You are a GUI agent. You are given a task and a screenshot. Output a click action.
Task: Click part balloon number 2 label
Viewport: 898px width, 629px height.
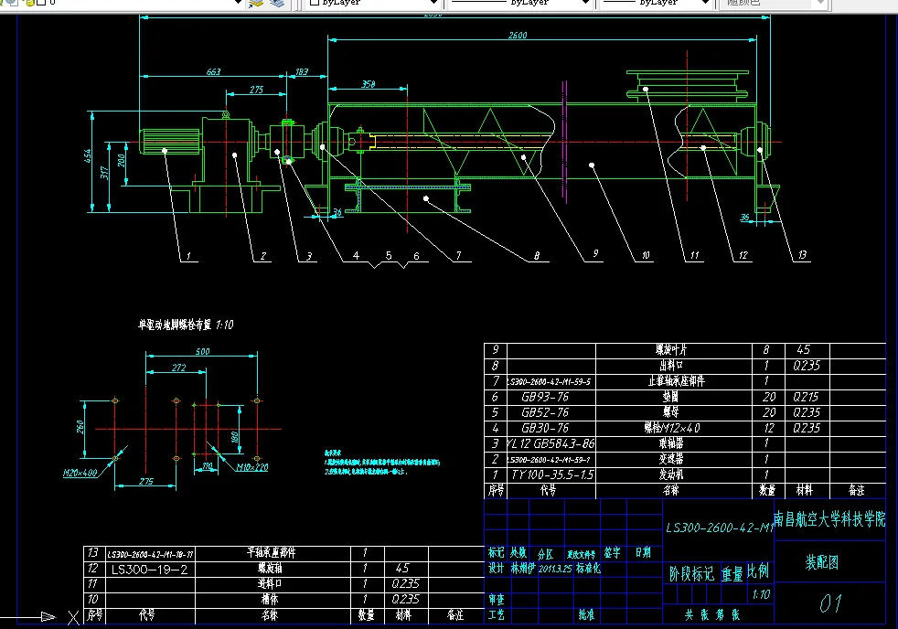tap(262, 256)
